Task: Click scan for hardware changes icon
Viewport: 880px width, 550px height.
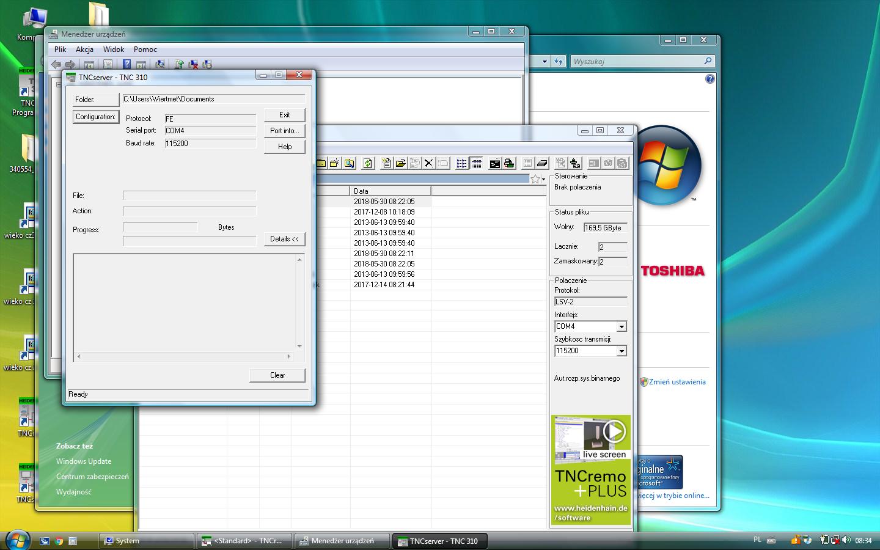Action: click(159, 64)
